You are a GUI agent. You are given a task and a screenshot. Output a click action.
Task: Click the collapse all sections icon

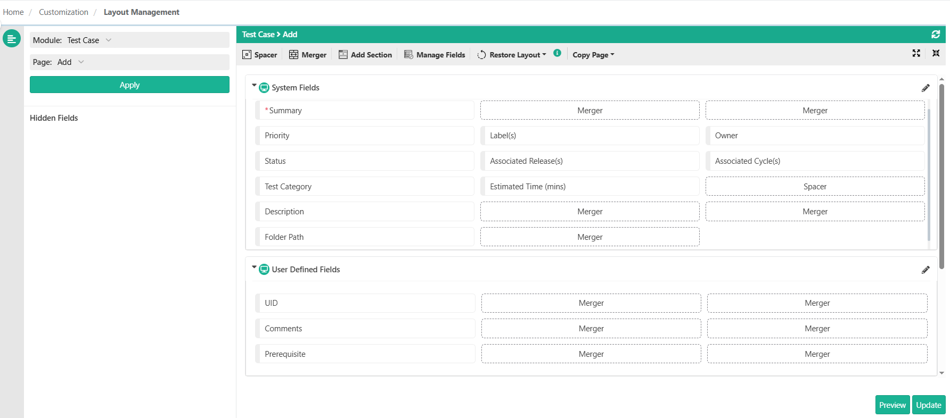point(936,53)
